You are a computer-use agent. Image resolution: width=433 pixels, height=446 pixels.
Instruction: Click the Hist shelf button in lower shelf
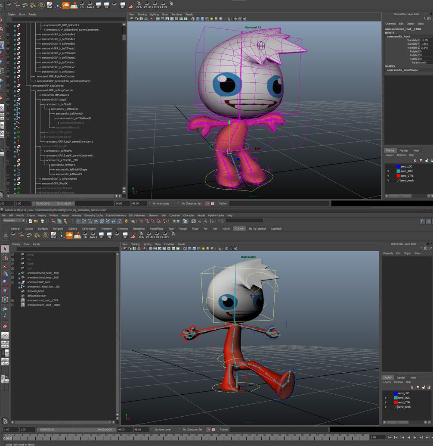coord(53,235)
